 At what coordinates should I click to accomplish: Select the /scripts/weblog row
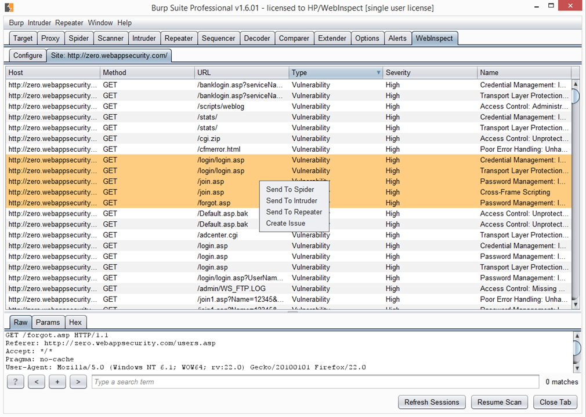tap(288, 107)
